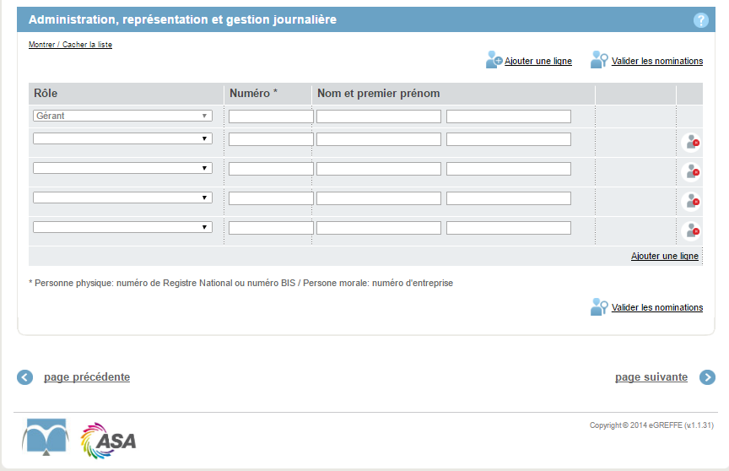Remove the second row with its delete-person icon
Screen dimensions: 729x471
[691, 143]
